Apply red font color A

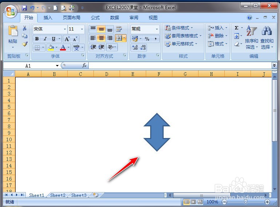click(x=63, y=48)
